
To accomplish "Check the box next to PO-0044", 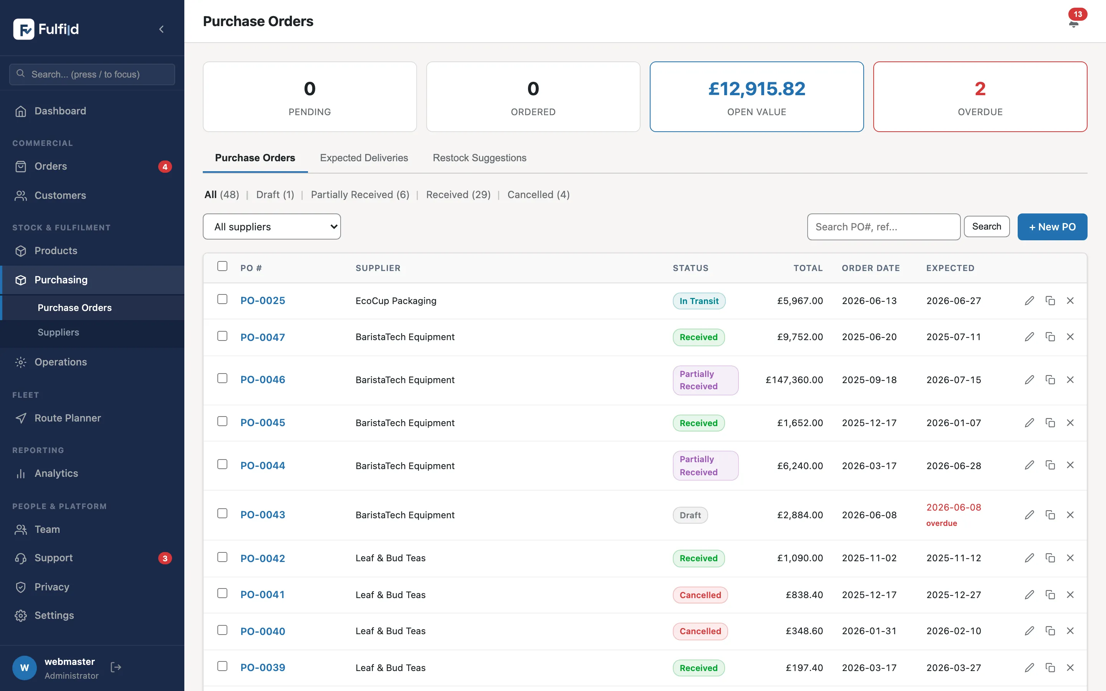I will (x=222, y=465).
